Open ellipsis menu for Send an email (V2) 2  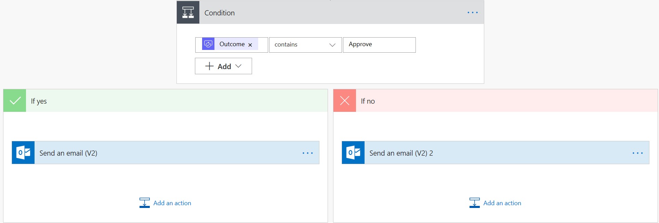tap(637, 153)
